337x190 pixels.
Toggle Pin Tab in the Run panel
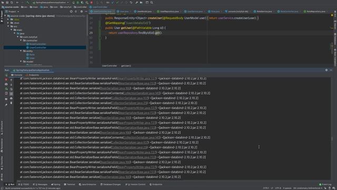click(x=6, y=104)
